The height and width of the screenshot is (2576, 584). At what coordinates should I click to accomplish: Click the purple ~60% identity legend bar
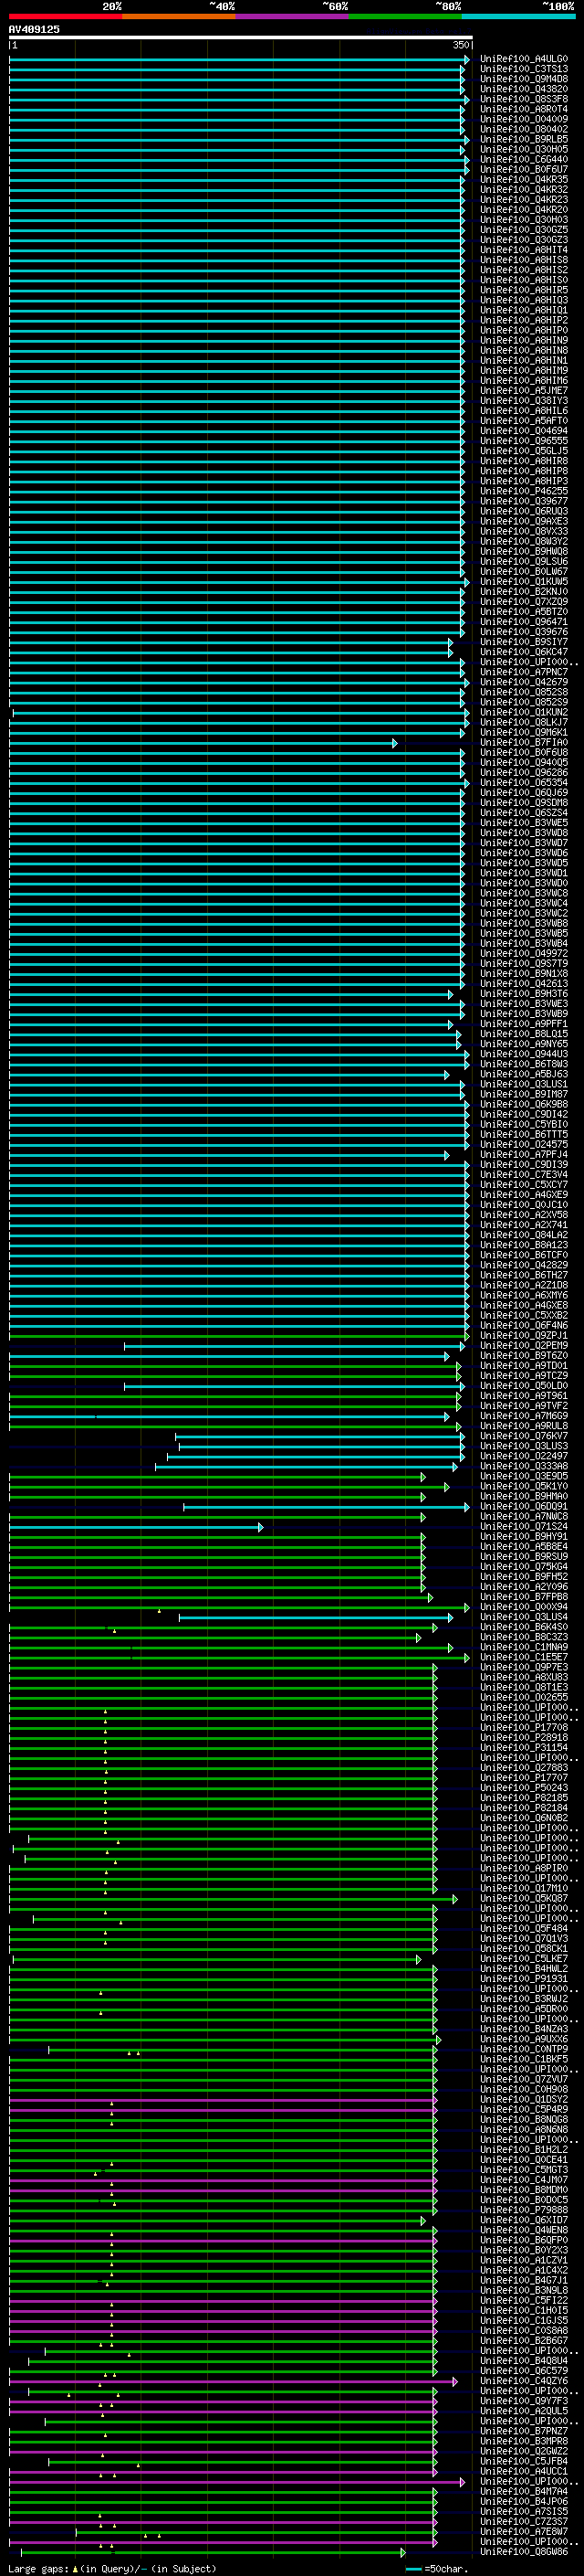click(x=293, y=16)
